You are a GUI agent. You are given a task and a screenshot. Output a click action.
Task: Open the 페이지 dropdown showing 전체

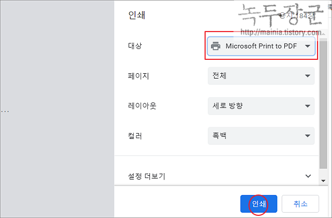coord(261,76)
